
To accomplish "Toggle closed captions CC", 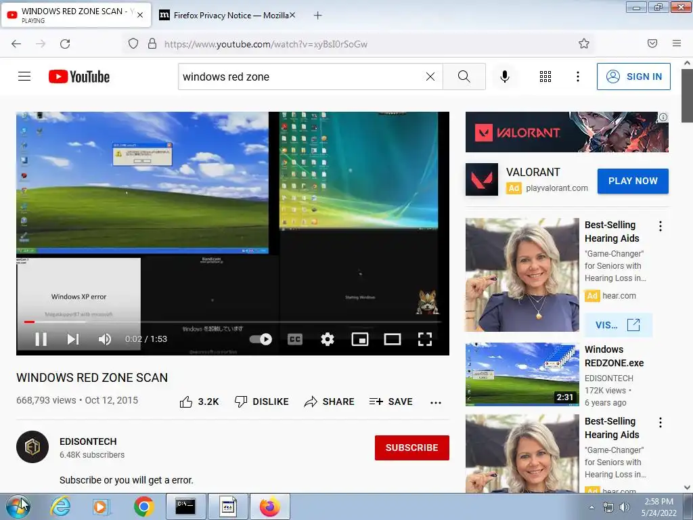I will [x=295, y=339].
